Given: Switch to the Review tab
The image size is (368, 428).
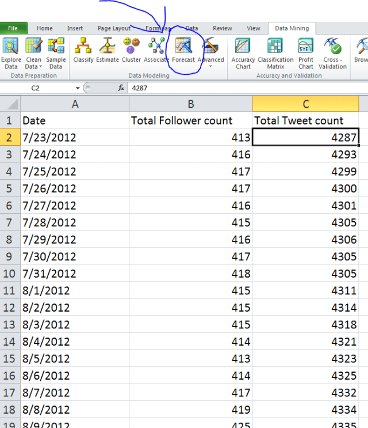Looking at the screenshot, I should 223,28.
